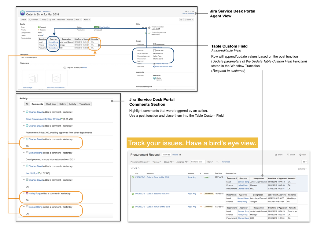Open the More dropdown in issue toolbar
313x234 pixels.
(x=78, y=19)
